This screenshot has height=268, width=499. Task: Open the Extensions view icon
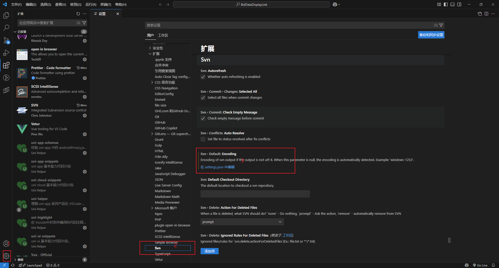tap(6, 65)
